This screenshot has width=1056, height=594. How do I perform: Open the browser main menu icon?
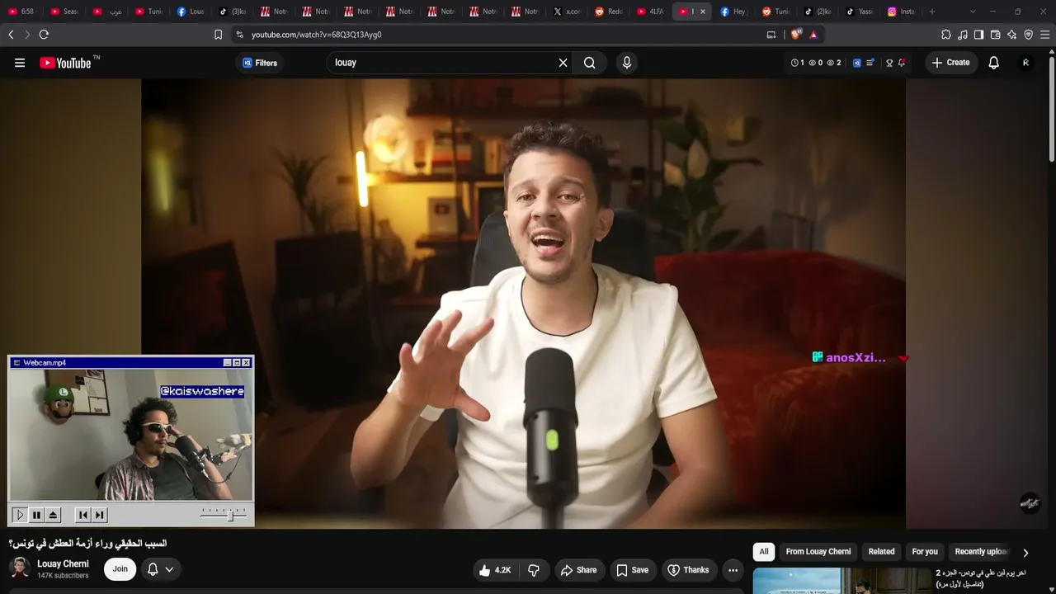(x=1045, y=35)
